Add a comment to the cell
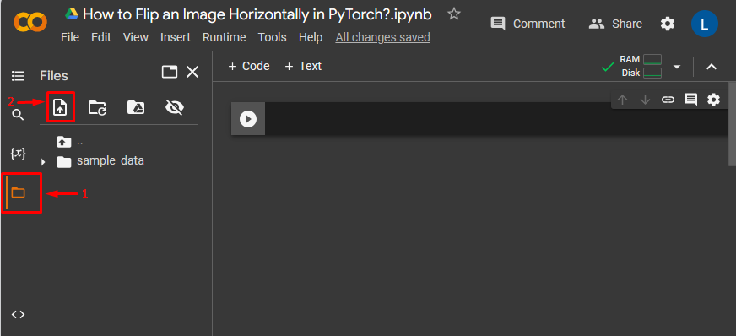736x336 pixels. pos(690,100)
